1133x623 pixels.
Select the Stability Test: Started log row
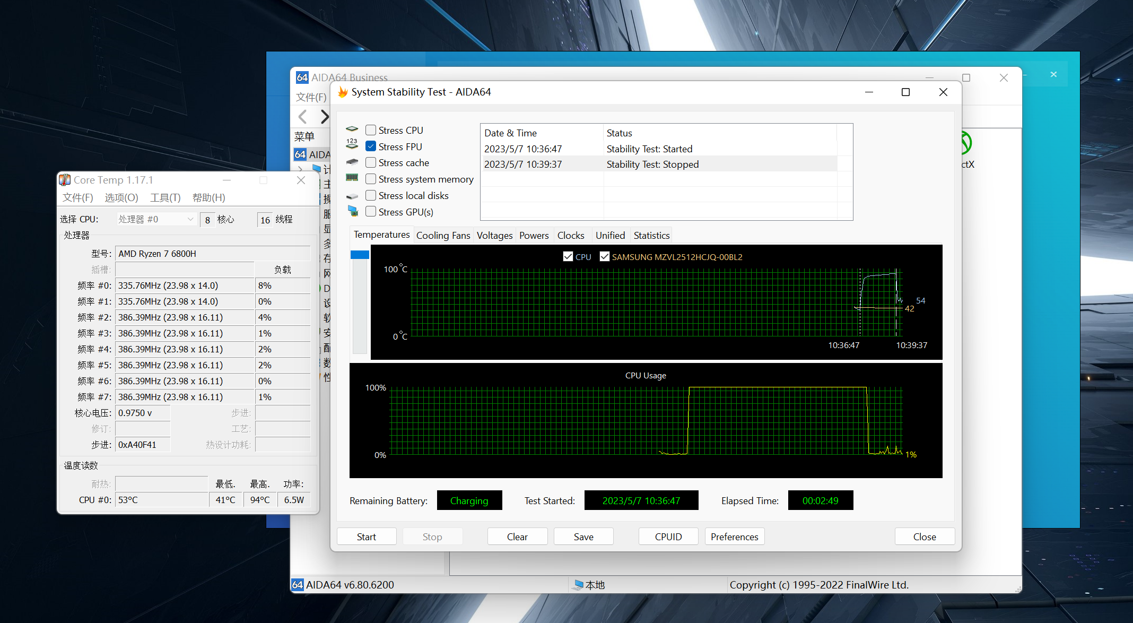pos(658,149)
